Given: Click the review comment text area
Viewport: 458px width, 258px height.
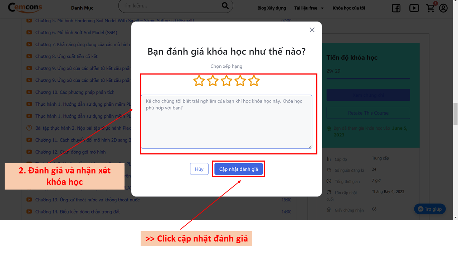Looking at the screenshot, I should tap(226, 122).
